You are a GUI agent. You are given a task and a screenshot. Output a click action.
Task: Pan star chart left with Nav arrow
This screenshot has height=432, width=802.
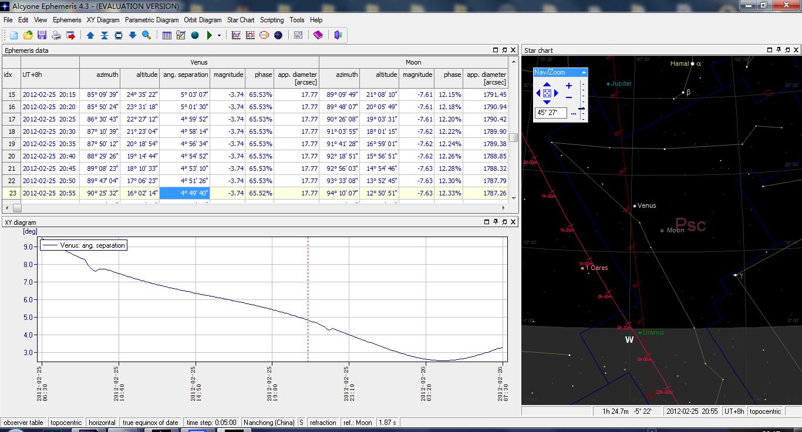click(x=538, y=93)
